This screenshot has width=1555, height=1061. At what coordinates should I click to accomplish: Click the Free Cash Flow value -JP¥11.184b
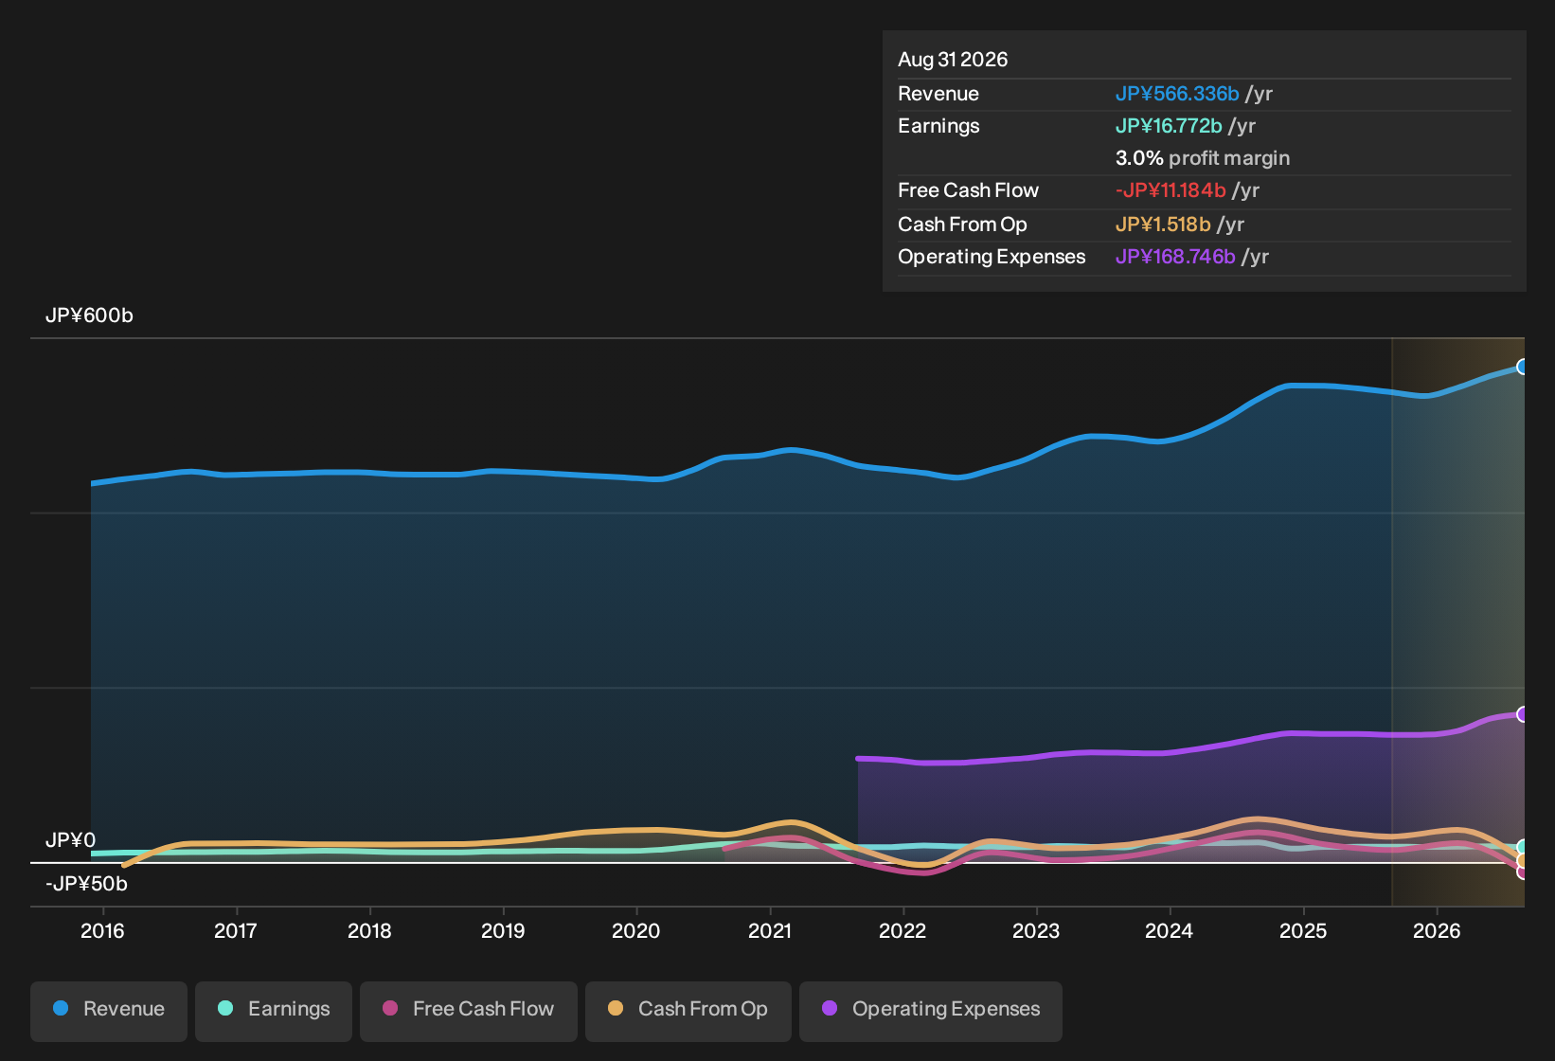[x=1171, y=190]
